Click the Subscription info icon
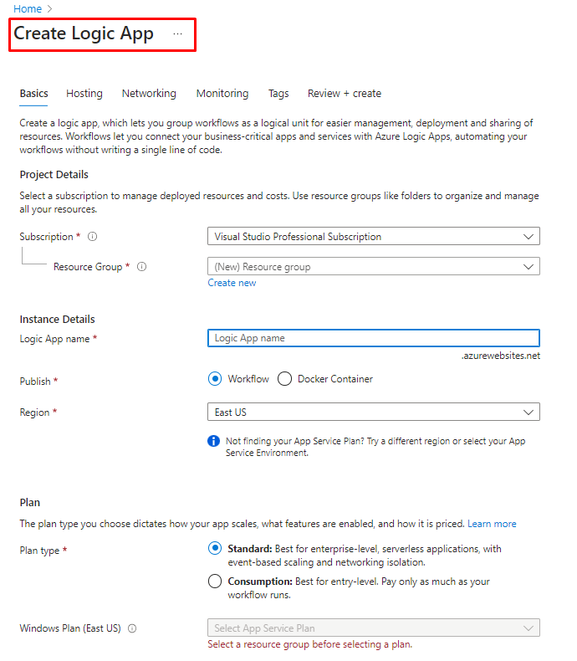Screen dimensions: 577x661 tap(93, 237)
